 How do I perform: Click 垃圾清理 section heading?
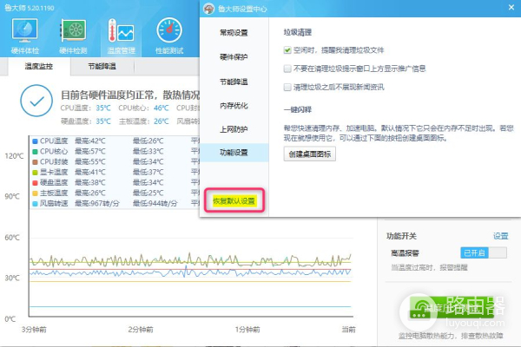(x=297, y=32)
